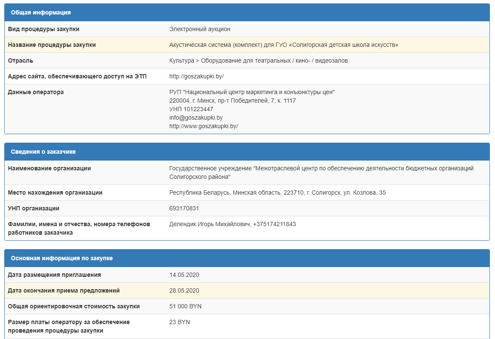Viewport: 495px width, 339px height.
Task: Click the contact "Делендик Игорь Михайлович" phone entry
Action: [232, 224]
